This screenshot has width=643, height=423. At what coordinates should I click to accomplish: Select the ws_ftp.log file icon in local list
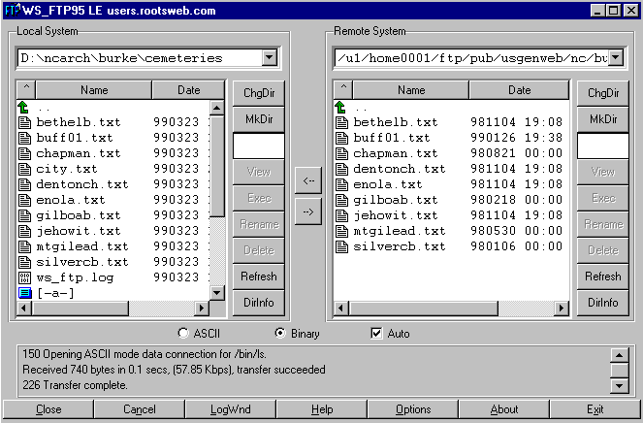[25, 277]
